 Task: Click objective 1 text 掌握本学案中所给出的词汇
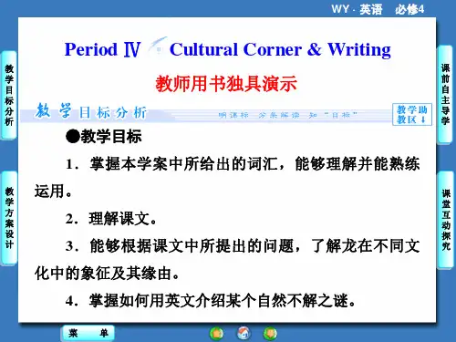(187, 164)
